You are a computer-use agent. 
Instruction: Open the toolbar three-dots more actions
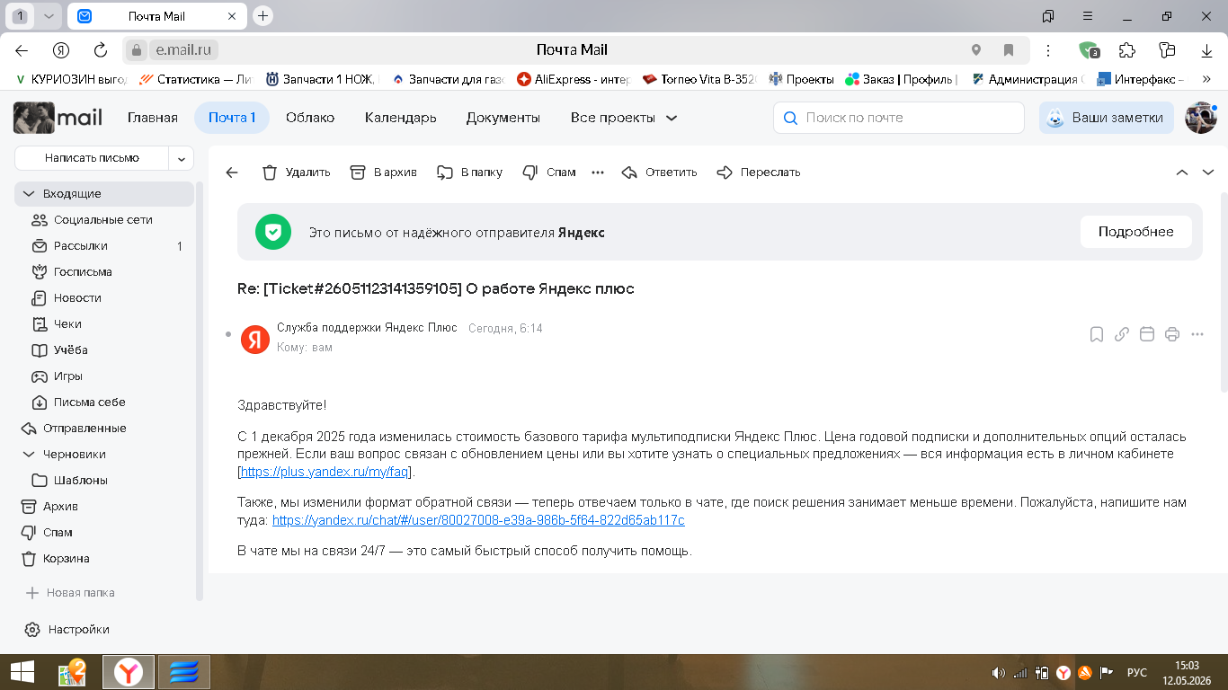coord(598,172)
